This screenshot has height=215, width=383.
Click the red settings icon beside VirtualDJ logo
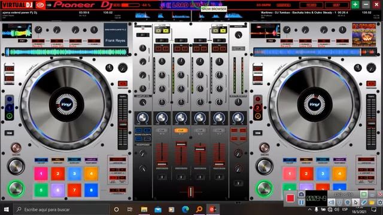pyautogui.click(x=40, y=5)
